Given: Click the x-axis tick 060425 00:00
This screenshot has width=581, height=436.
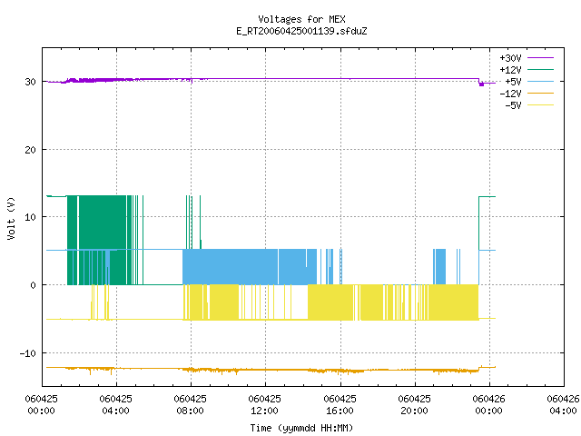Looking at the screenshot, I should pyautogui.click(x=41, y=404).
